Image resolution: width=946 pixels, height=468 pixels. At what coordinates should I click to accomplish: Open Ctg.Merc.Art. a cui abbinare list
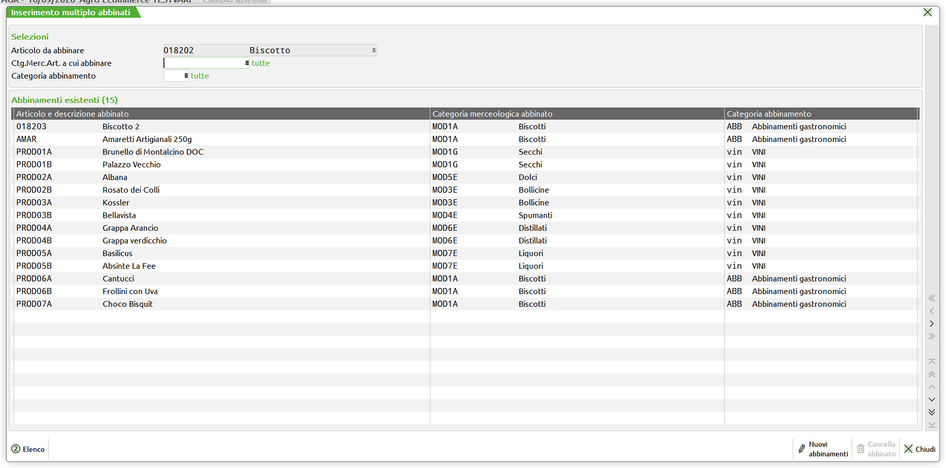click(x=247, y=63)
